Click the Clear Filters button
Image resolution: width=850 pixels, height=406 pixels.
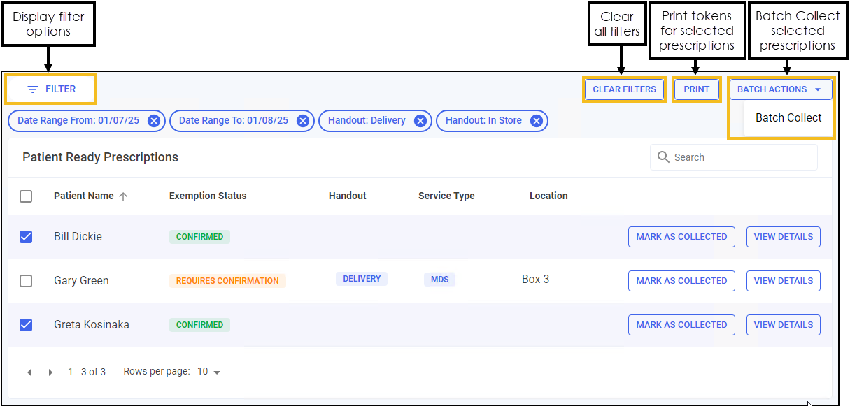pyautogui.click(x=624, y=89)
